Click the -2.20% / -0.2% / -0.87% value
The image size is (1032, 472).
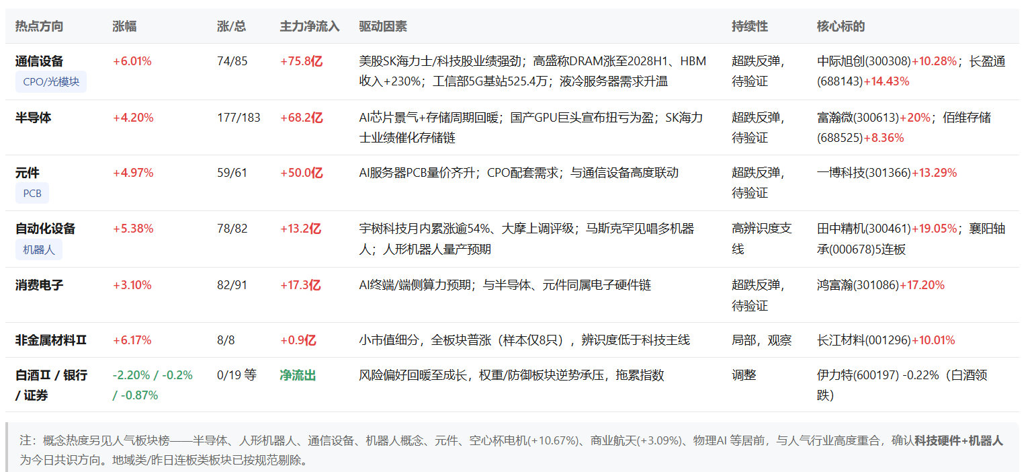coord(153,385)
